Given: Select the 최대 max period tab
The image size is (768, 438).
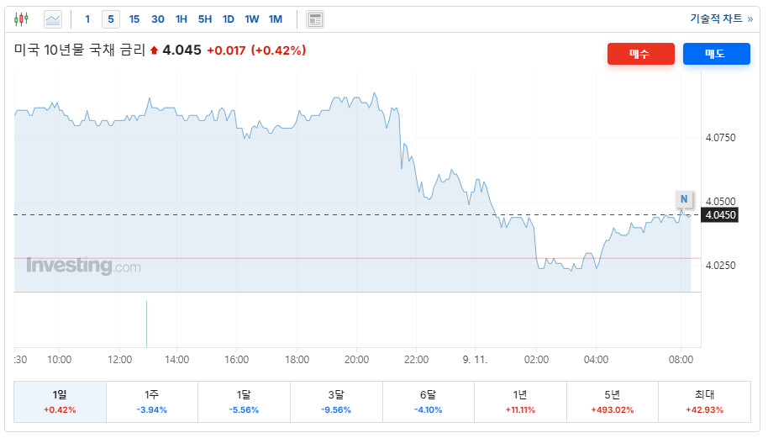Looking at the screenshot, I should [704, 401].
